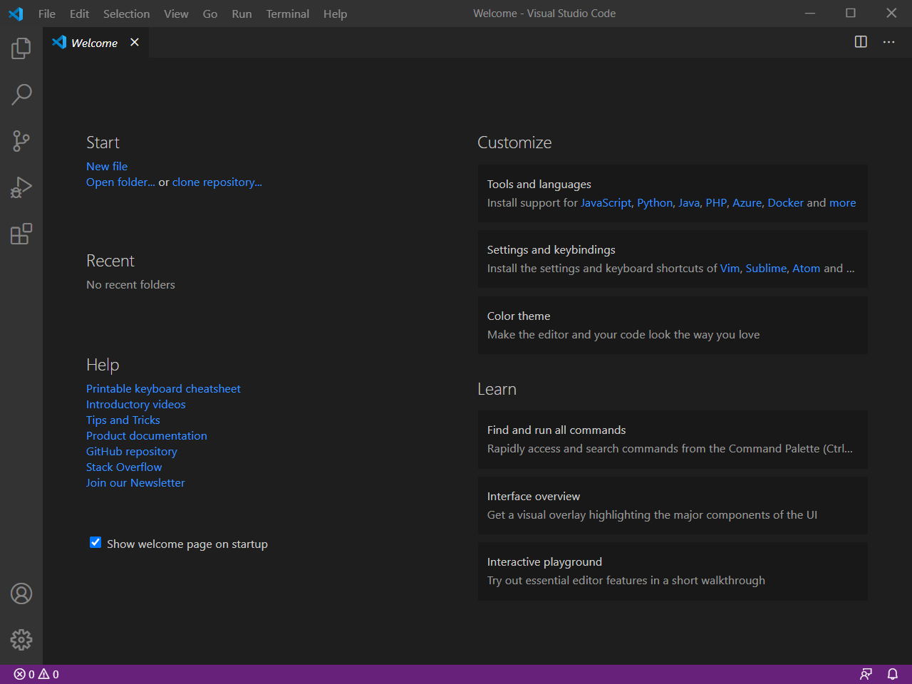Open the Terminal menu
Image resolution: width=912 pixels, height=684 pixels.
coord(287,14)
